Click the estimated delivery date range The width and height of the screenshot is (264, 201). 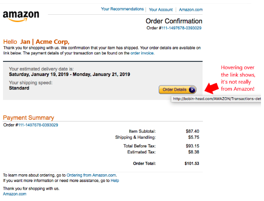click(x=69, y=74)
